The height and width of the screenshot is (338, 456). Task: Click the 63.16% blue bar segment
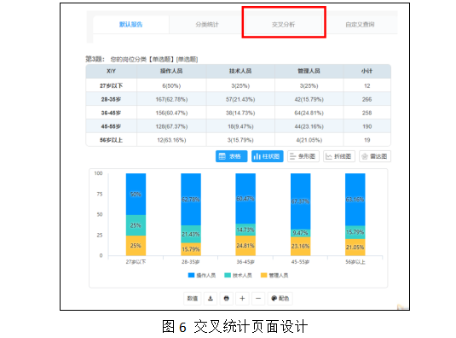tap(355, 200)
